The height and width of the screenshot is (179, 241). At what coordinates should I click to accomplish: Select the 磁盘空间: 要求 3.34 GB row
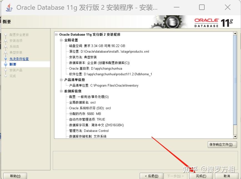pos(97,46)
